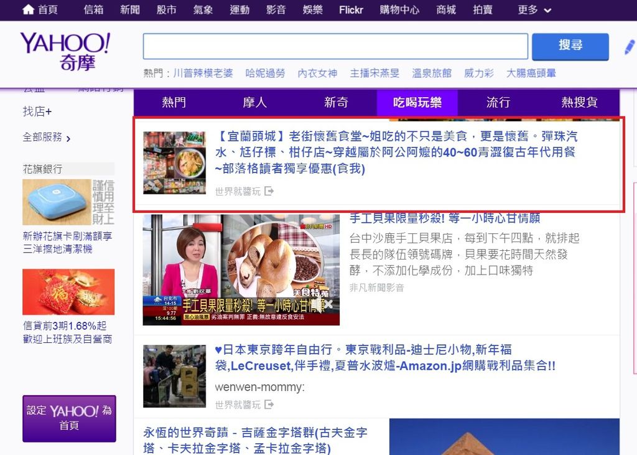
Task: Open 新聞 in the top navigation
Action: click(x=130, y=10)
